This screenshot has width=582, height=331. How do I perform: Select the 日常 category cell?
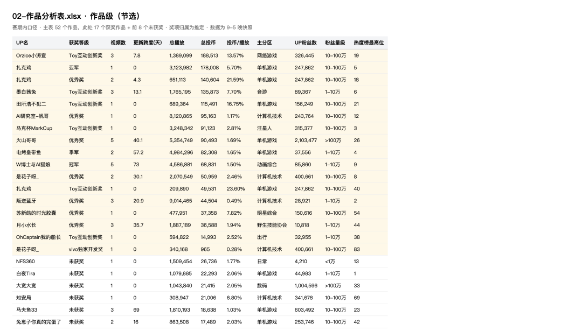coord(262,262)
